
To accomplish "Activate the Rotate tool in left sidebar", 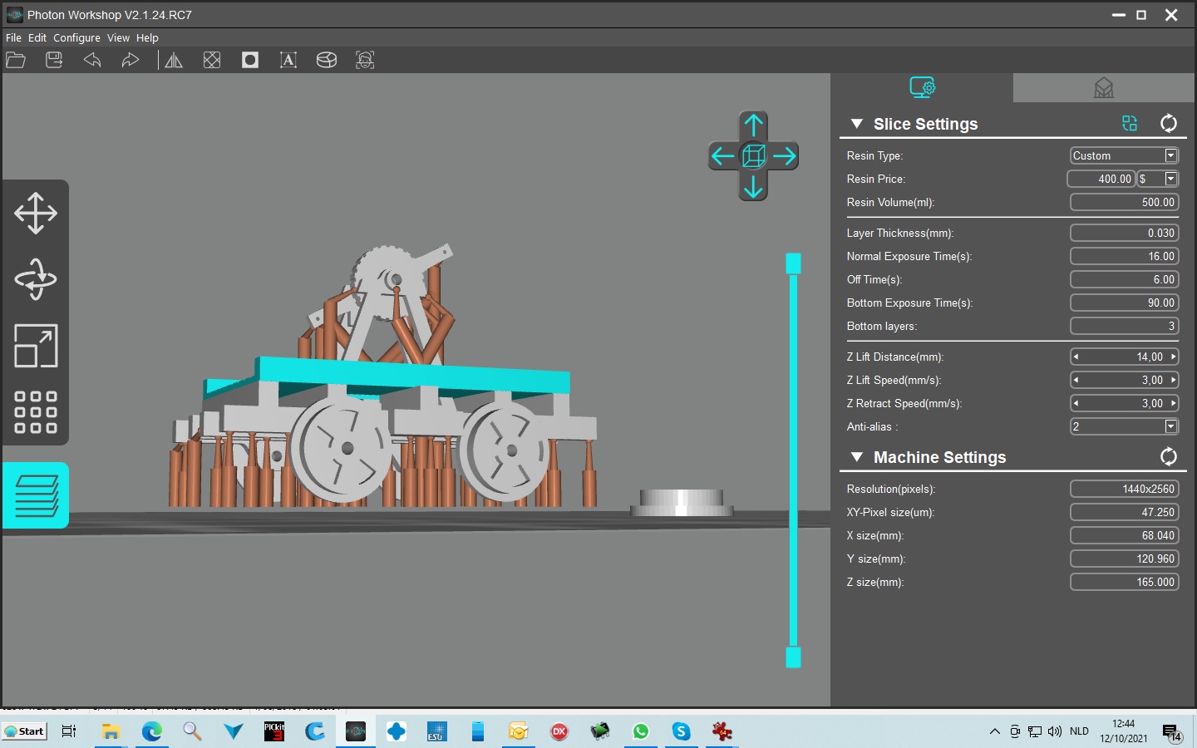I will tap(36, 279).
